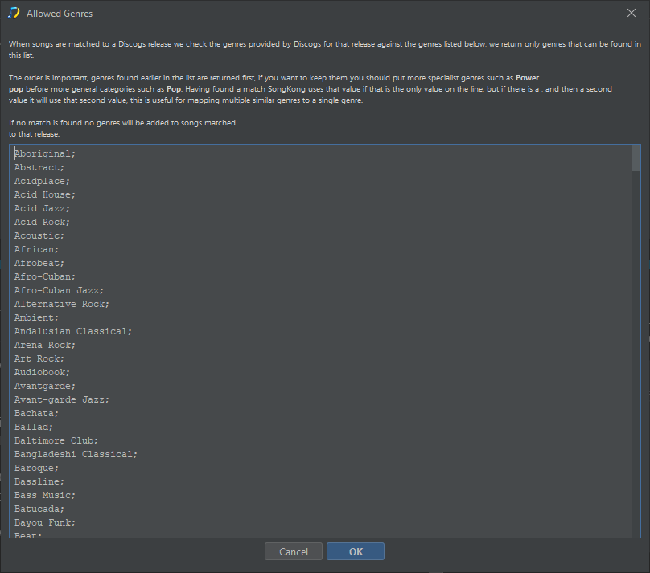Click the Avant-garde Jazz entry
Screen dimensions: 650x573
[62, 399]
